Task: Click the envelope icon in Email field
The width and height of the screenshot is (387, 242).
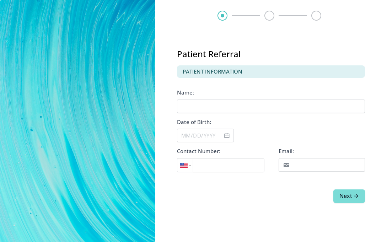Action: (286, 165)
